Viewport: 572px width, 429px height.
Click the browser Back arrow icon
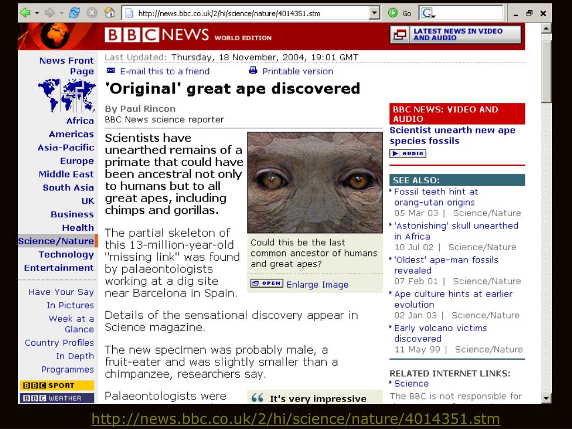[x=25, y=13]
